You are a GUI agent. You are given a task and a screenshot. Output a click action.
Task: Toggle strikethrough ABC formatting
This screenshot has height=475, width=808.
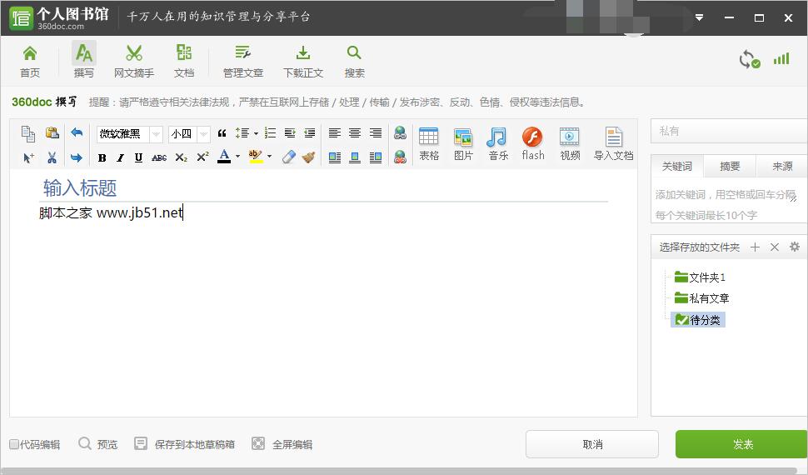[159, 157]
